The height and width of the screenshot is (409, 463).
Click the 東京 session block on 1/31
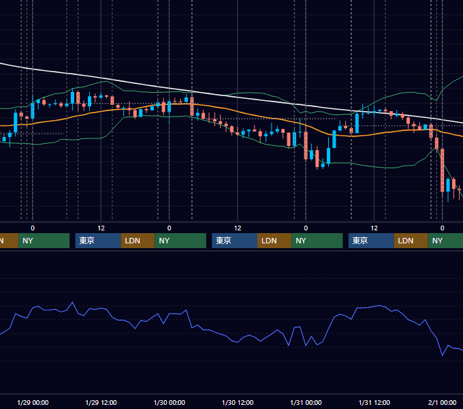pyautogui.click(x=371, y=241)
